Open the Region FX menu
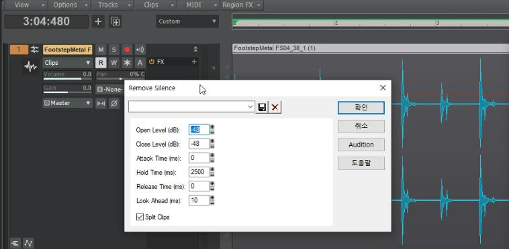 coord(242,5)
